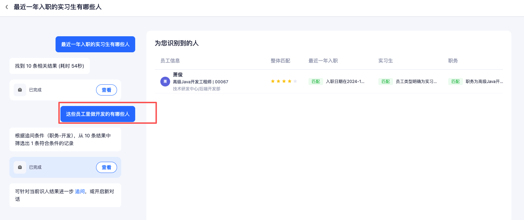This screenshot has width=524, height=220.
Task: Open the 追问 link
Action: click(x=80, y=191)
